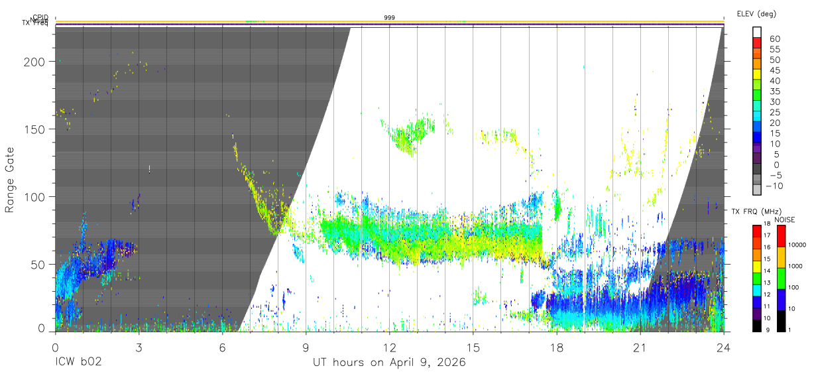This screenshot has height=376, width=814.
Task: Click the 150 tick on Range Gate axis
Action: click(35, 129)
